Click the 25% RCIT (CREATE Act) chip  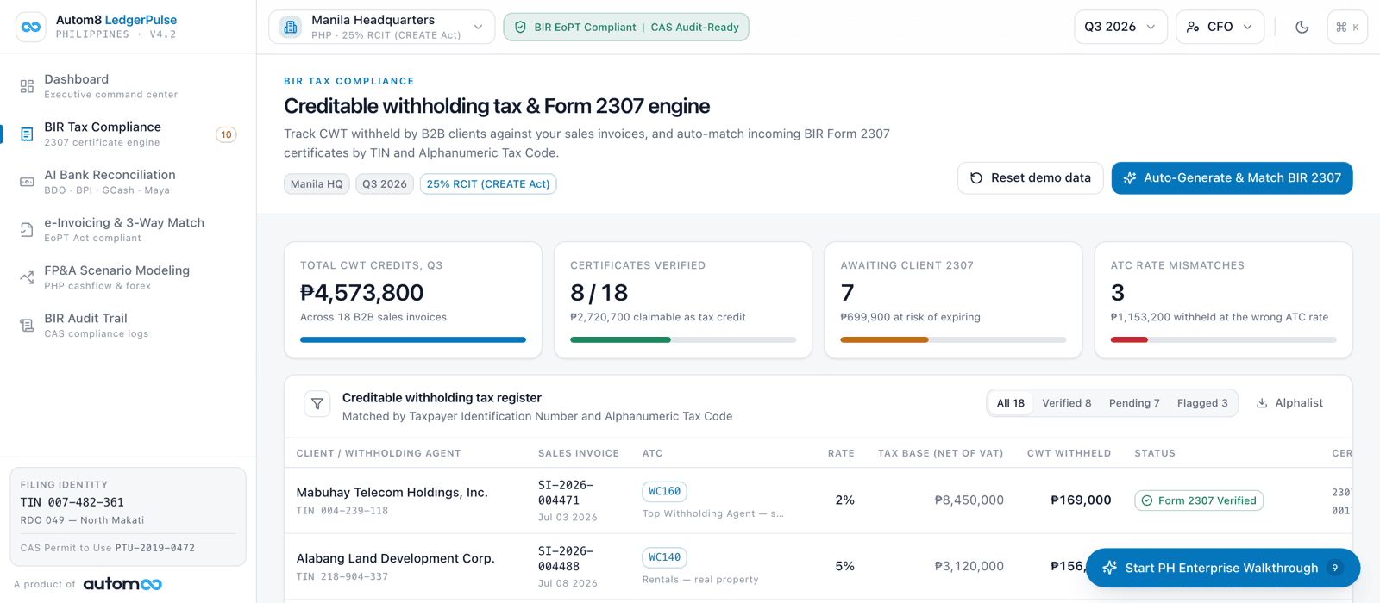coord(488,184)
